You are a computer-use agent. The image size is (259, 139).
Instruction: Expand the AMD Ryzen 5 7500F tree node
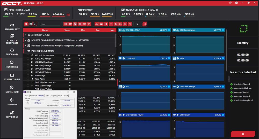(x=25, y=35)
